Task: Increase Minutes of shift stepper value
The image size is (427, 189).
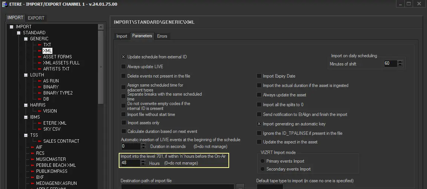Action: [400, 62]
